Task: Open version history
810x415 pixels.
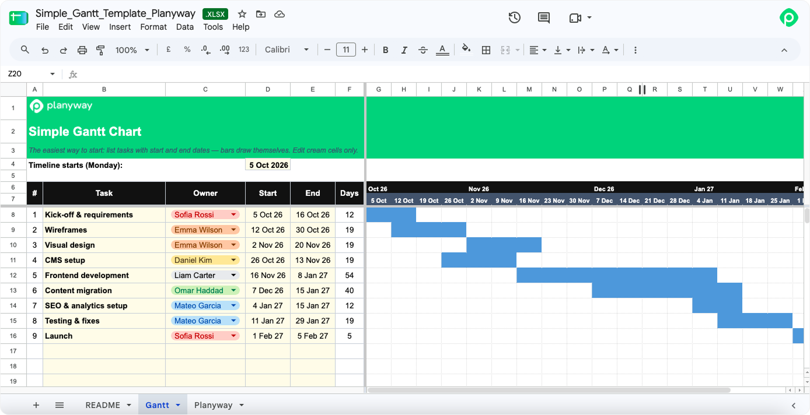Action: click(514, 17)
